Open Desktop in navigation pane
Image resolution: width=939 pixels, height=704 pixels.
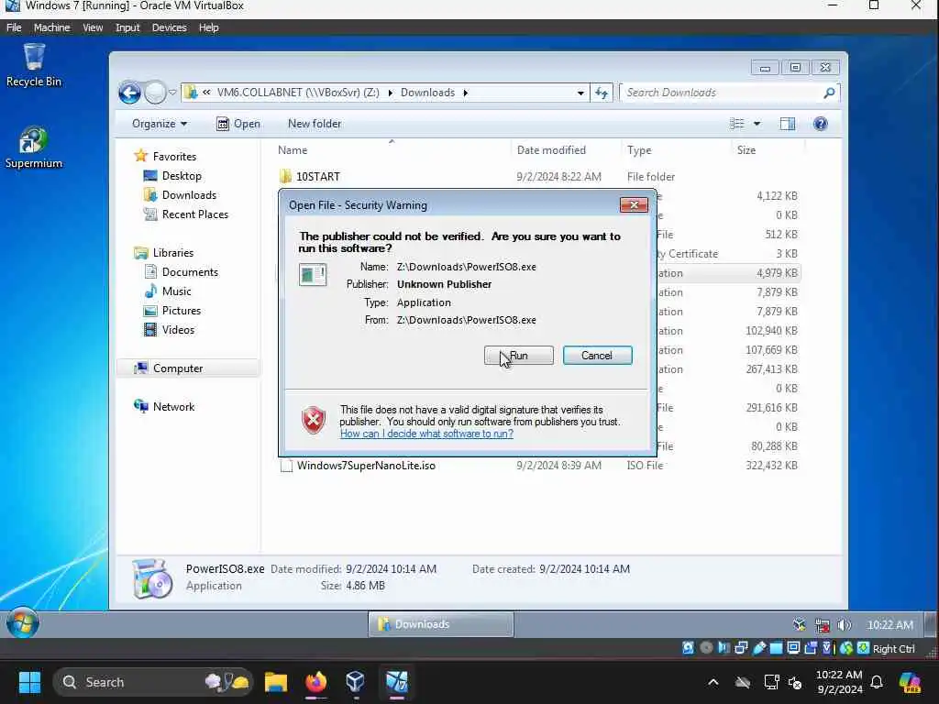point(182,176)
